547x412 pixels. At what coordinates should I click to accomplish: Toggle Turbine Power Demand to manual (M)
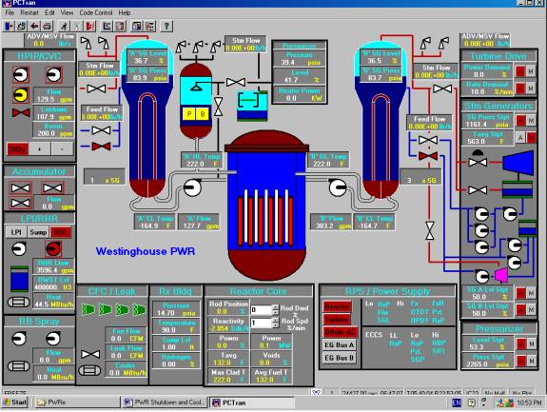531,71
